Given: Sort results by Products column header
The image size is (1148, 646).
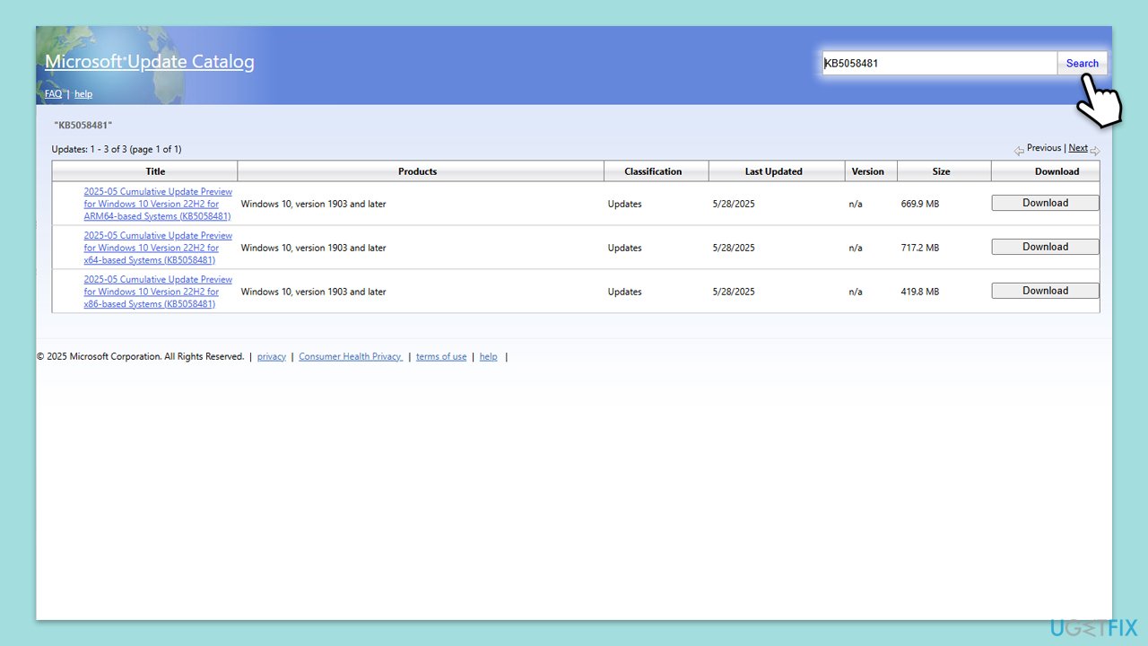Looking at the screenshot, I should [417, 171].
